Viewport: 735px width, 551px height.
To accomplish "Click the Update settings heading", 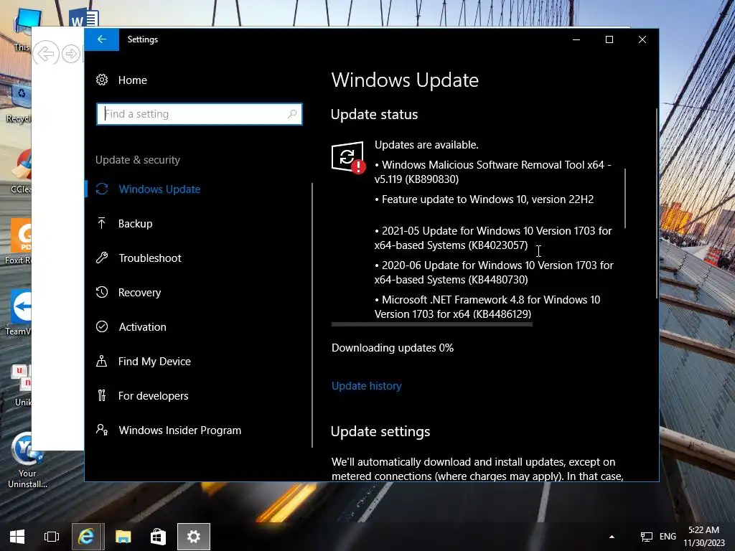I will coord(380,431).
